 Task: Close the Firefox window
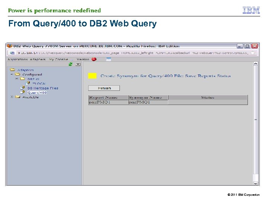[255, 46]
